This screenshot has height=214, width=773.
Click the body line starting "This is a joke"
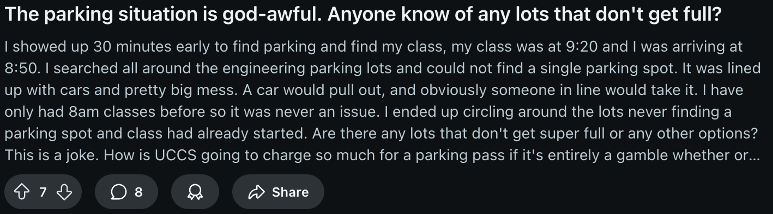pyautogui.click(x=382, y=156)
